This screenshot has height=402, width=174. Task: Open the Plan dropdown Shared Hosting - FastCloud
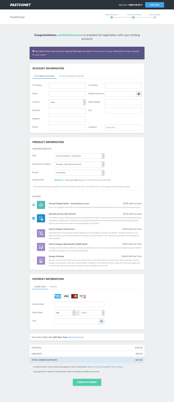point(79,156)
